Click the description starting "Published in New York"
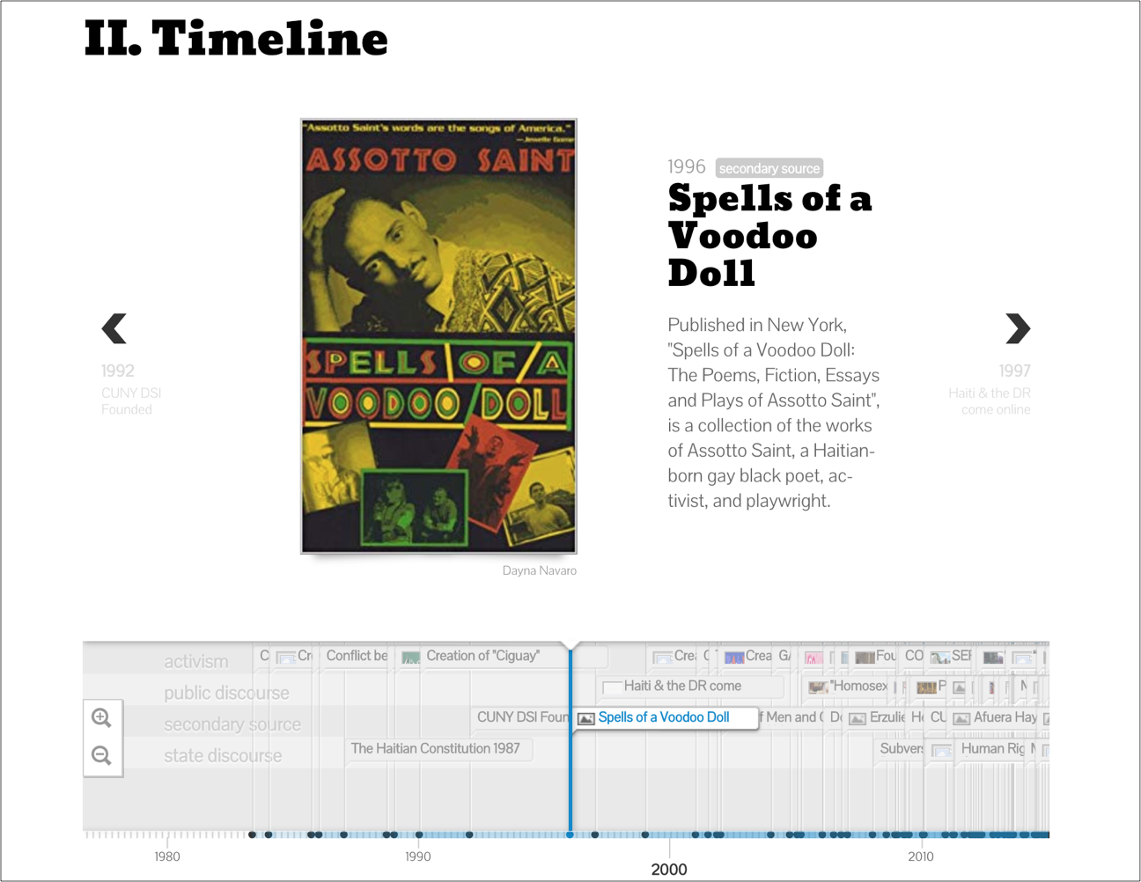 click(774, 413)
